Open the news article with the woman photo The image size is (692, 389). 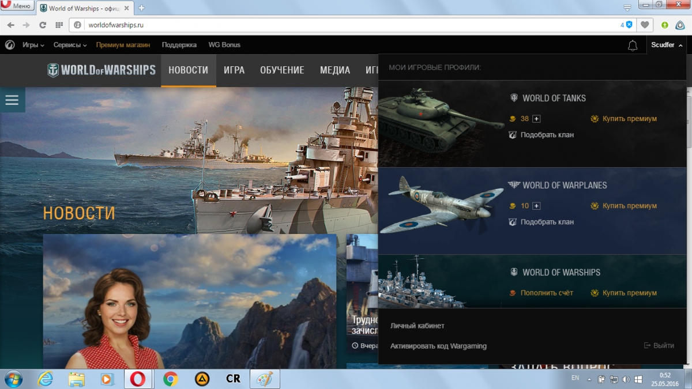coord(190,301)
